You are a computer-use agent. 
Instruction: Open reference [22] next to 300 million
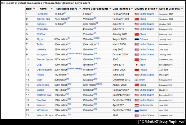[68, 79]
